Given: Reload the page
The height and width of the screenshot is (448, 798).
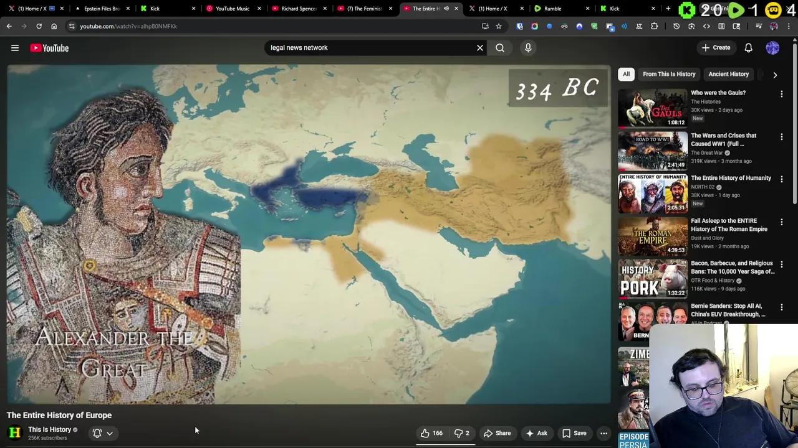Looking at the screenshot, I should click(x=39, y=26).
